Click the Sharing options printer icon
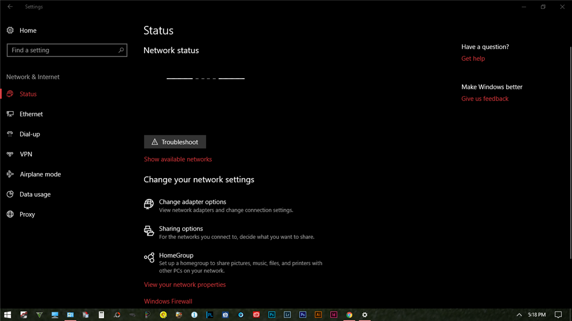Screen dimensions: 572x321 149,231
